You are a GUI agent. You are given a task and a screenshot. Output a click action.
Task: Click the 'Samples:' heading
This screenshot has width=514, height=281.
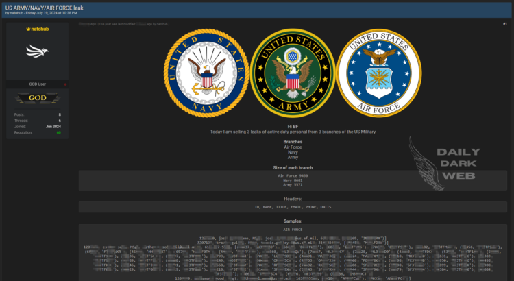pyautogui.click(x=293, y=221)
